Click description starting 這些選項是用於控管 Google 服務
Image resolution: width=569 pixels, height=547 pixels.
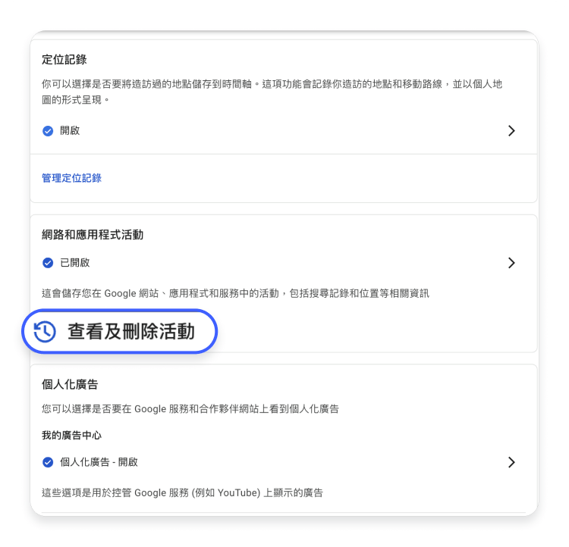182,492
